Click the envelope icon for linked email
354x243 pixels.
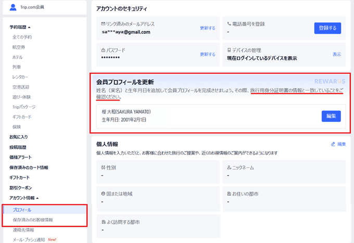[104, 24]
